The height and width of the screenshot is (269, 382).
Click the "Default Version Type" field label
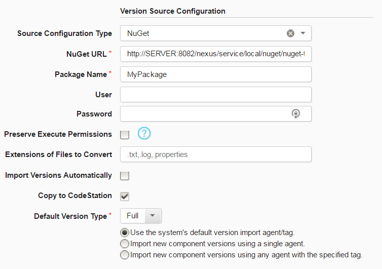click(x=70, y=216)
